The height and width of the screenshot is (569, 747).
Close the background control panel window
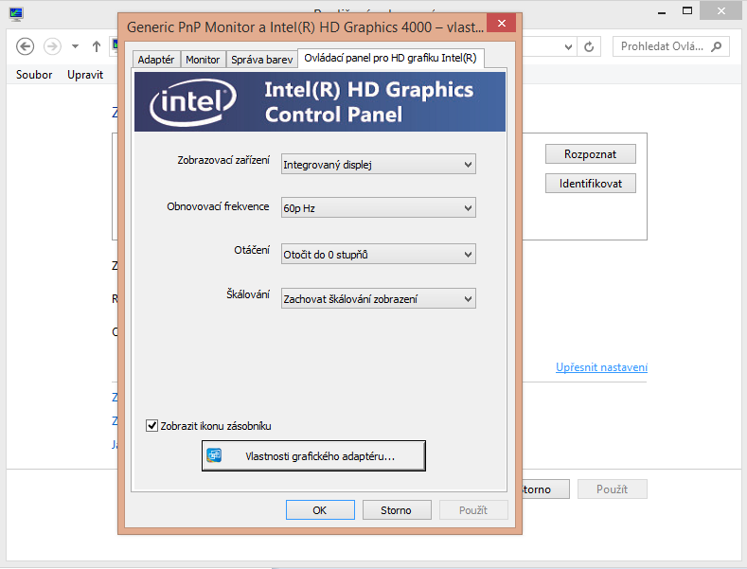click(720, 11)
